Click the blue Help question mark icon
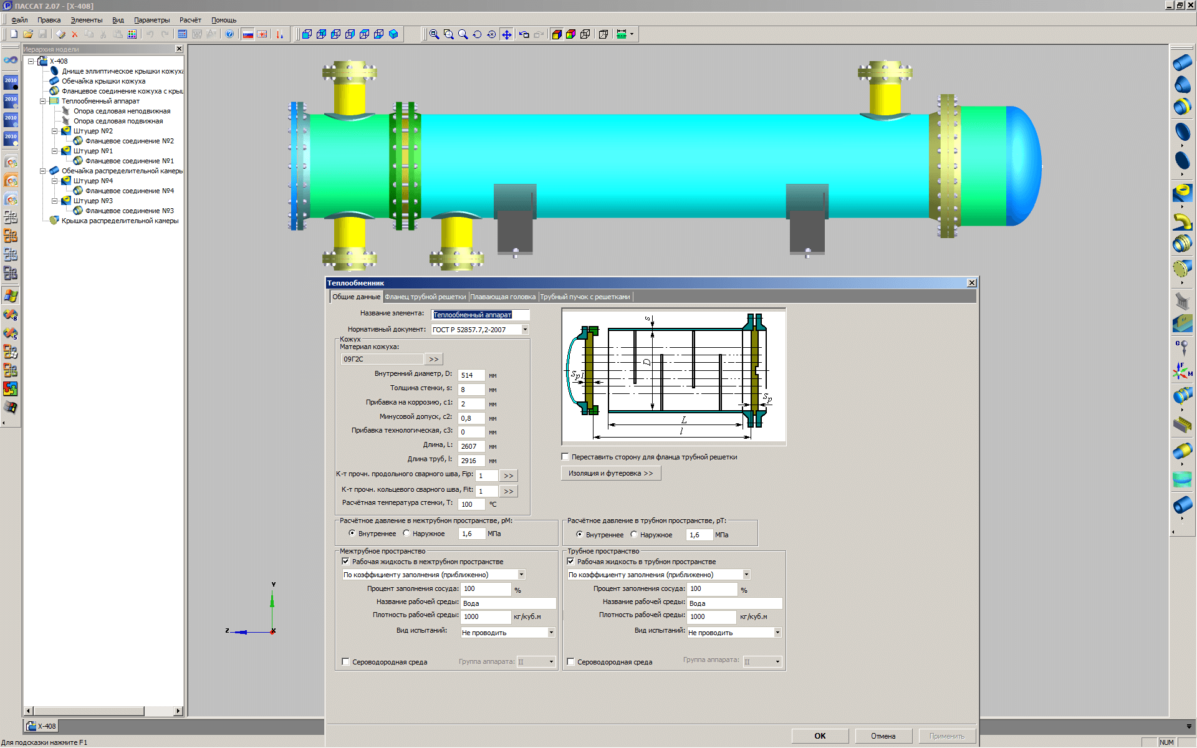The width and height of the screenshot is (1197, 748). click(229, 34)
